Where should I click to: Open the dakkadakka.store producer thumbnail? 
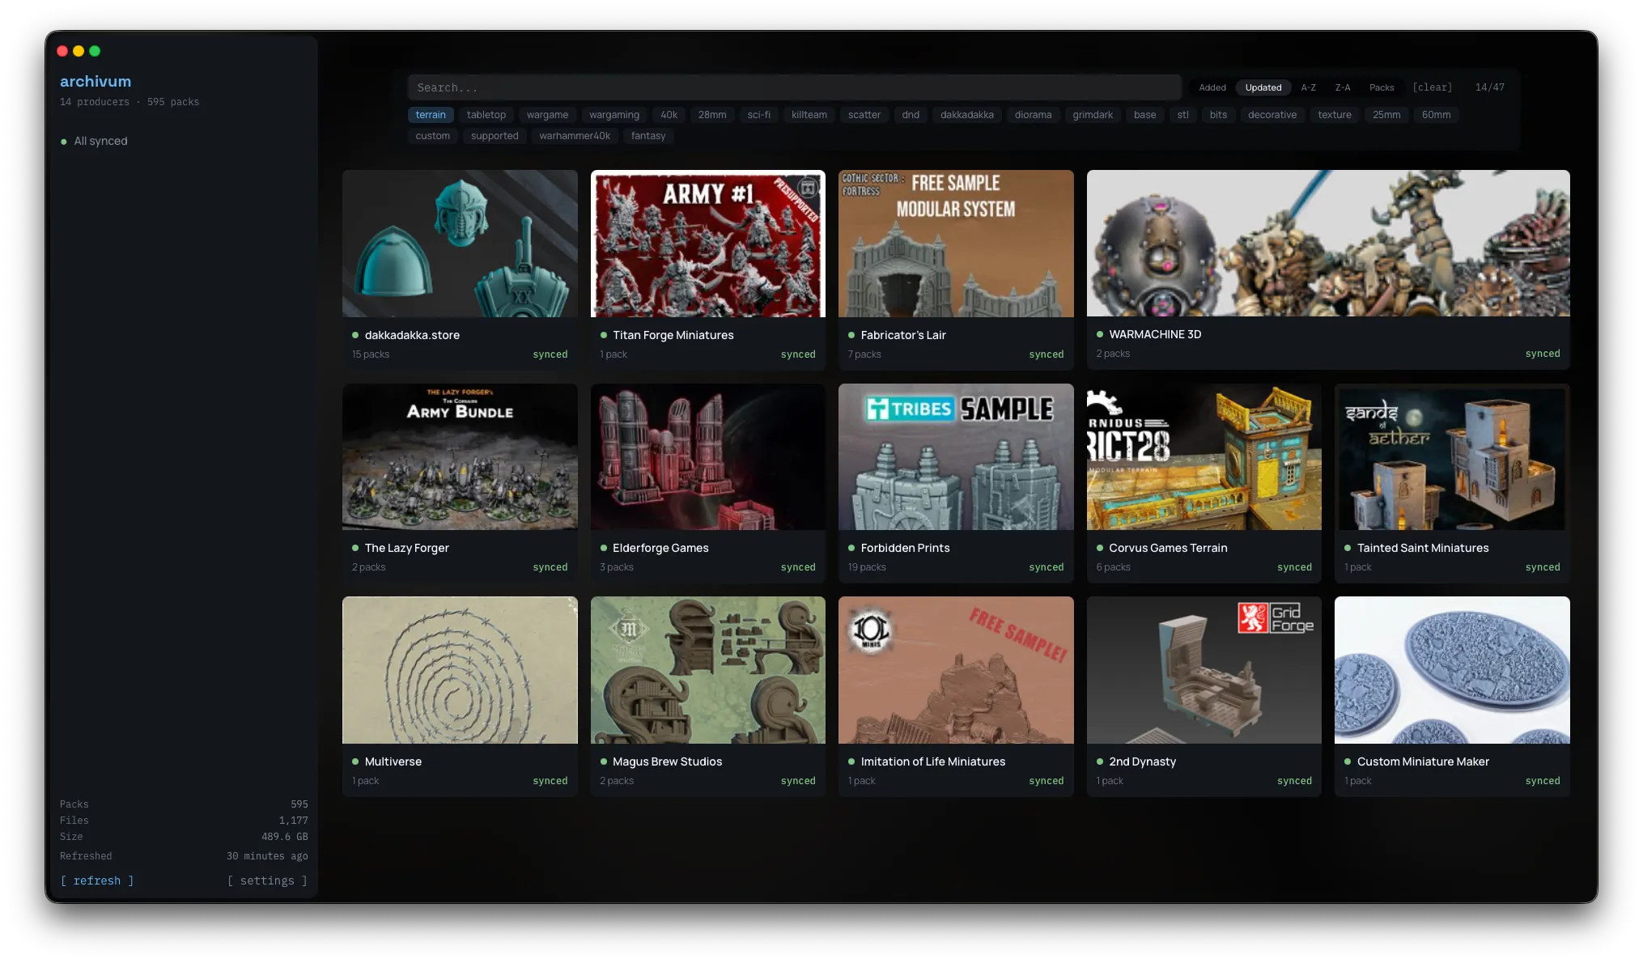tap(460, 244)
